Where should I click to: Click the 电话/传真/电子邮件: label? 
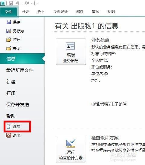pos(109,104)
